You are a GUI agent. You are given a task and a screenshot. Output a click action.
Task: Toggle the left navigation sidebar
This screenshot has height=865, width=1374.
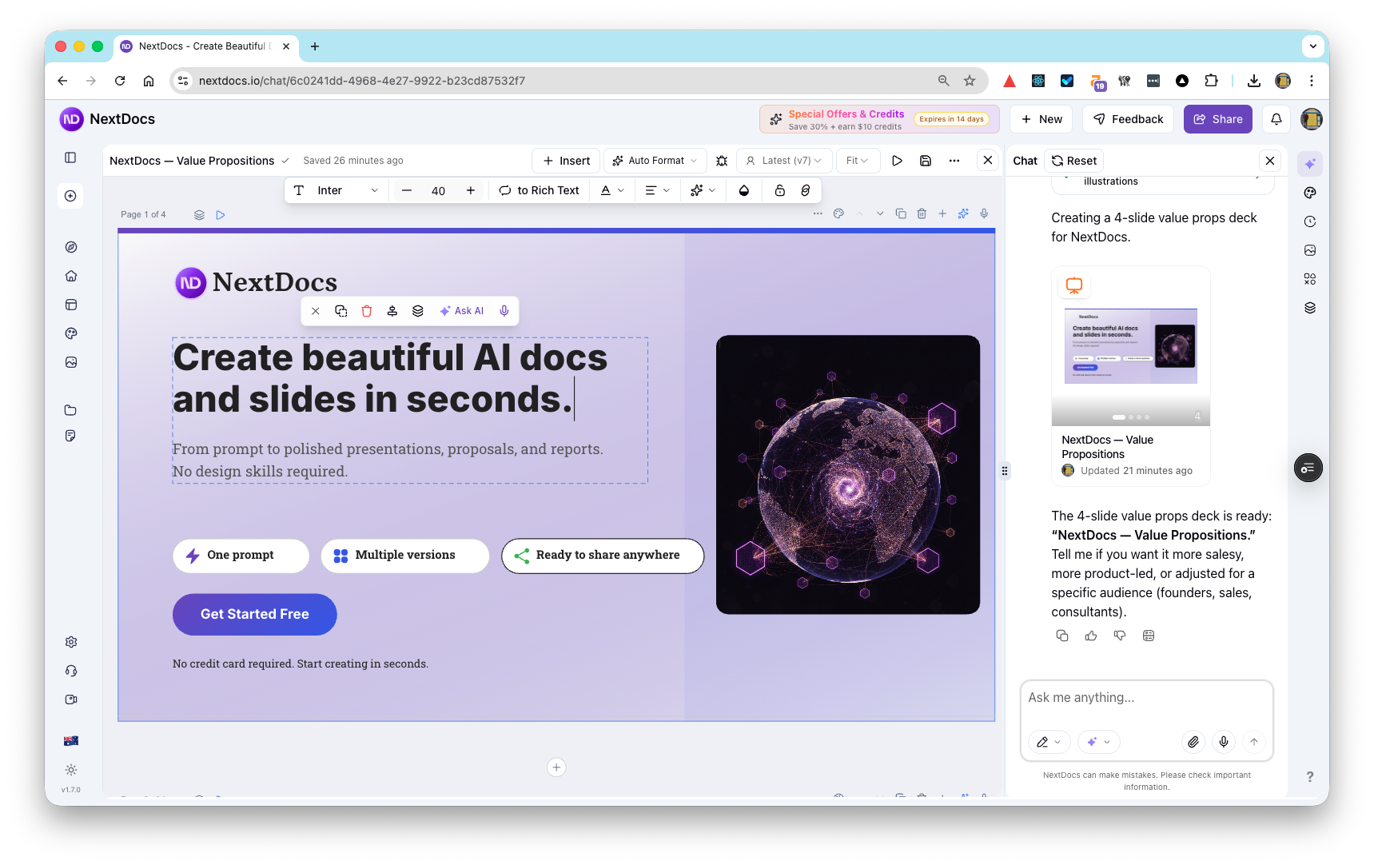(x=70, y=157)
